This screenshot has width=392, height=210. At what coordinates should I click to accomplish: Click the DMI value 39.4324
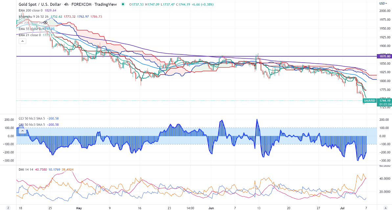click(x=67, y=170)
